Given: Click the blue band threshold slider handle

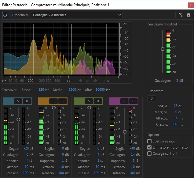Looking at the screenshot, I should (x=18, y=119).
